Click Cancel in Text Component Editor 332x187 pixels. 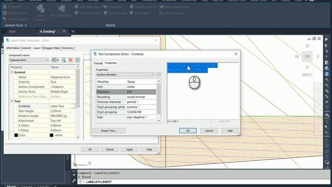click(209, 130)
